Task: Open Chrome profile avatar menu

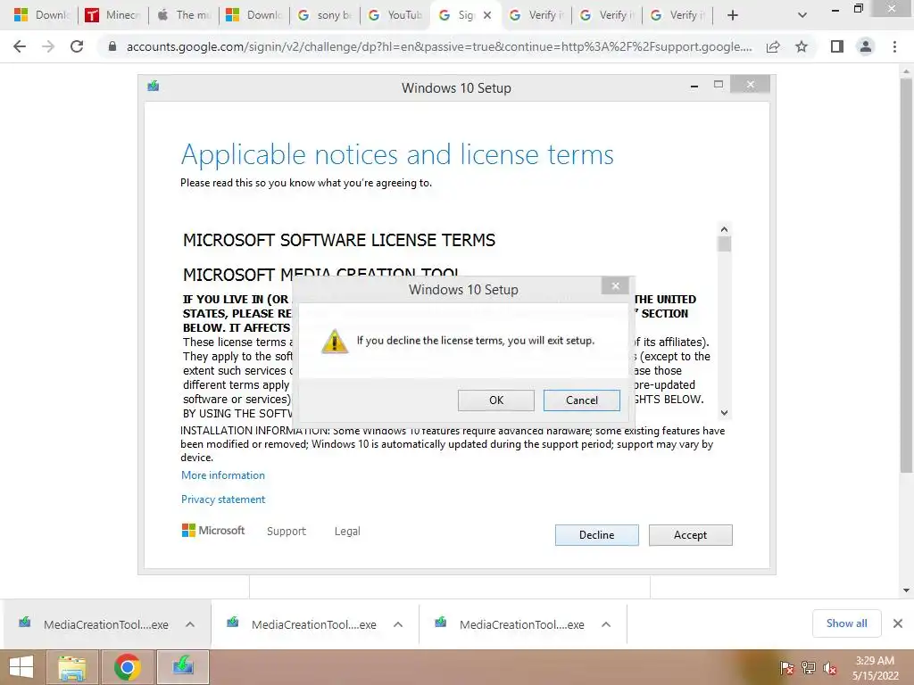Action: 866,46
